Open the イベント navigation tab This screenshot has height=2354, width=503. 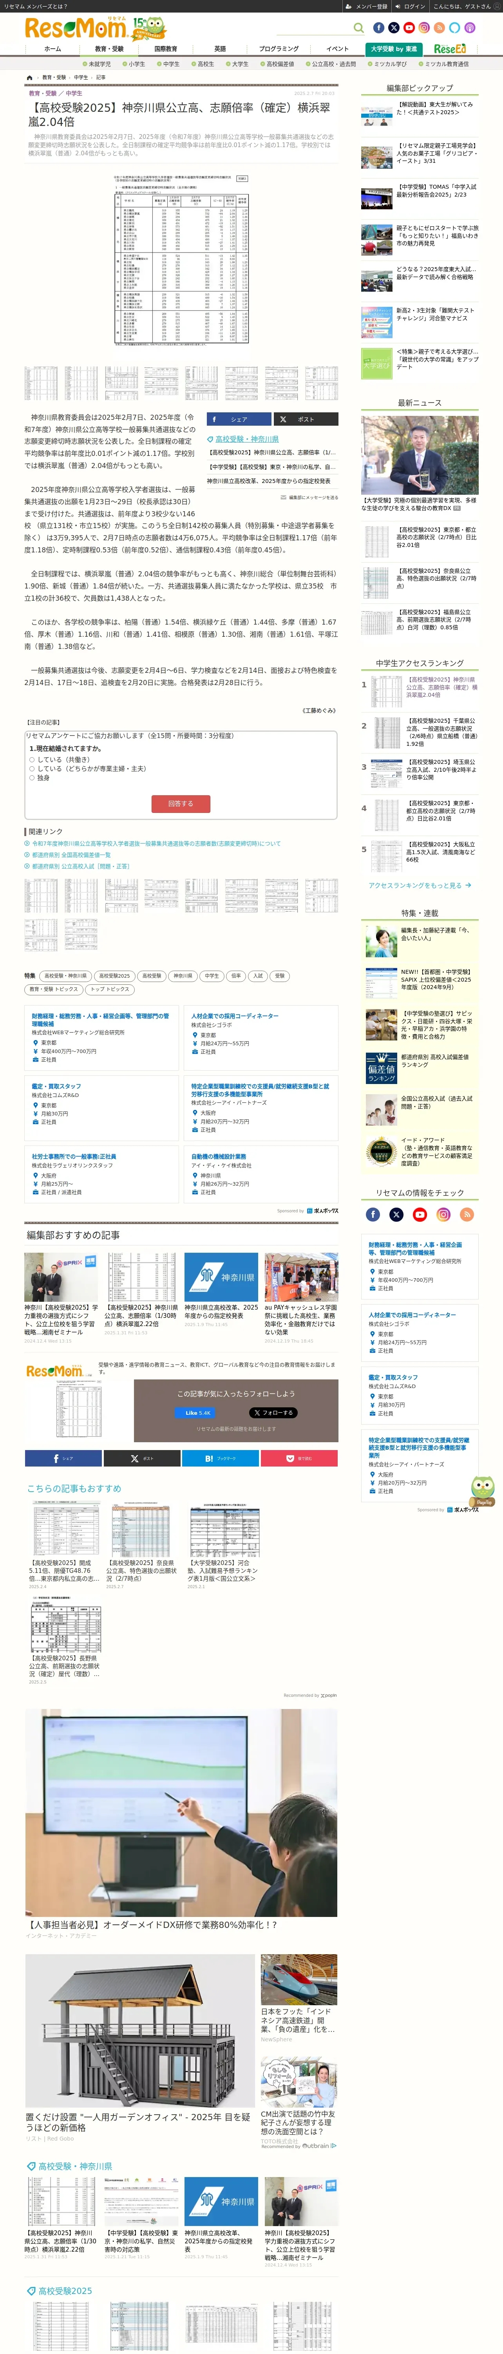(x=337, y=49)
